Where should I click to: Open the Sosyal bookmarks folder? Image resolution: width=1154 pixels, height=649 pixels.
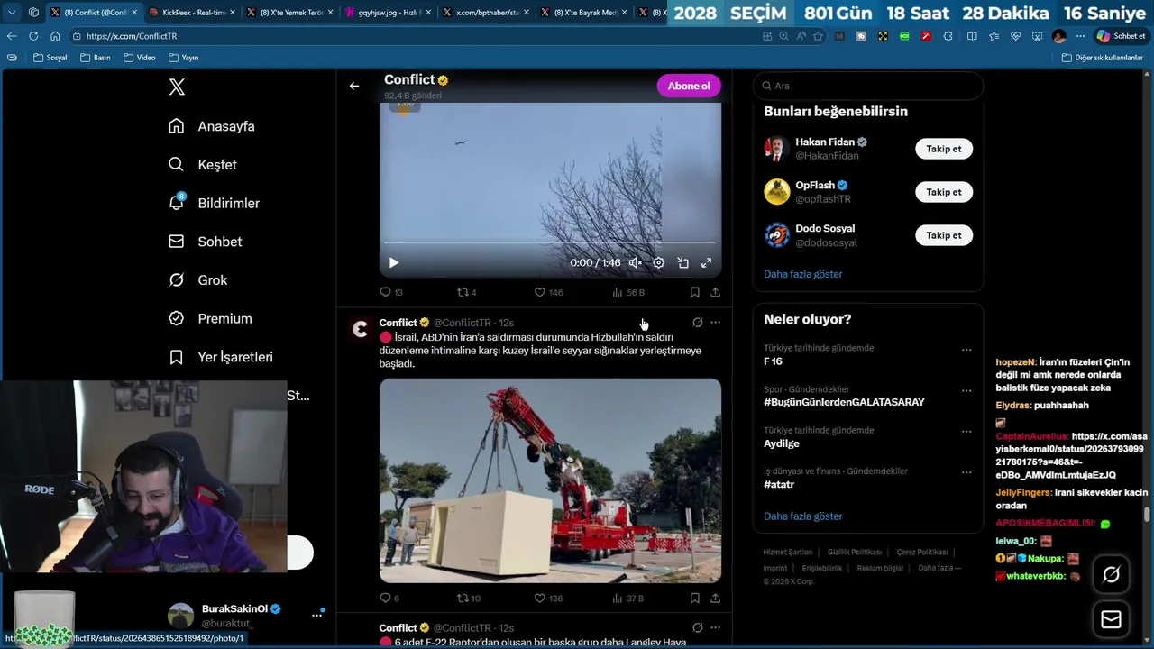point(50,58)
